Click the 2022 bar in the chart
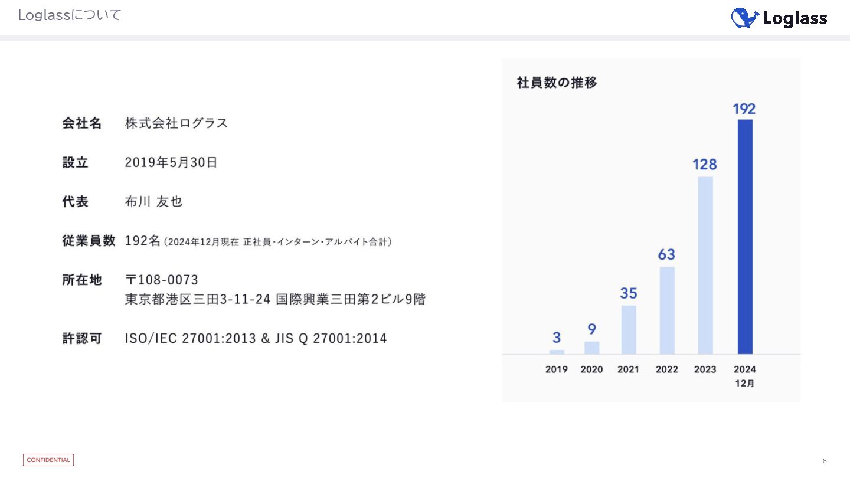The width and height of the screenshot is (850, 478). tap(667, 310)
